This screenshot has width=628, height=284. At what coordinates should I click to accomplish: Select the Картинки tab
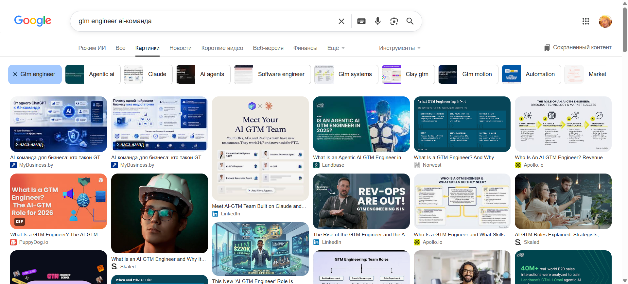tap(148, 48)
